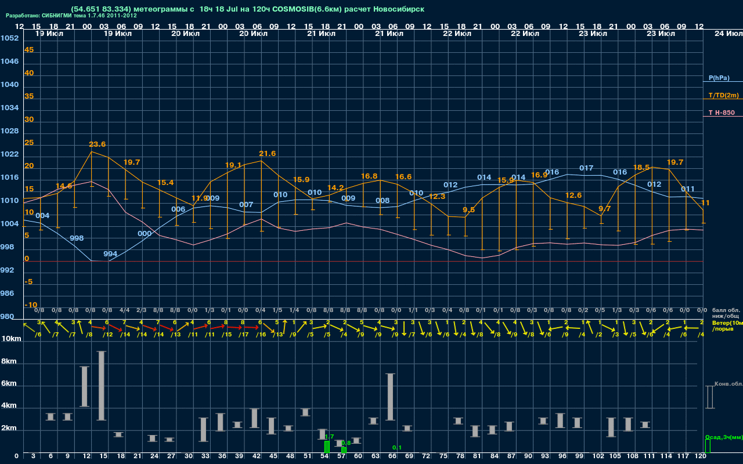Image resolution: width=743 pixels, height=464 pixels.
Task: Click the 006 pressure label
Action: 178,209
